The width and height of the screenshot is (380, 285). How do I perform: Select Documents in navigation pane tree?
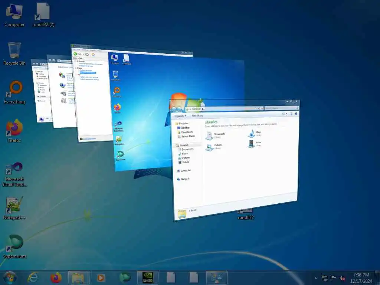click(x=186, y=149)
